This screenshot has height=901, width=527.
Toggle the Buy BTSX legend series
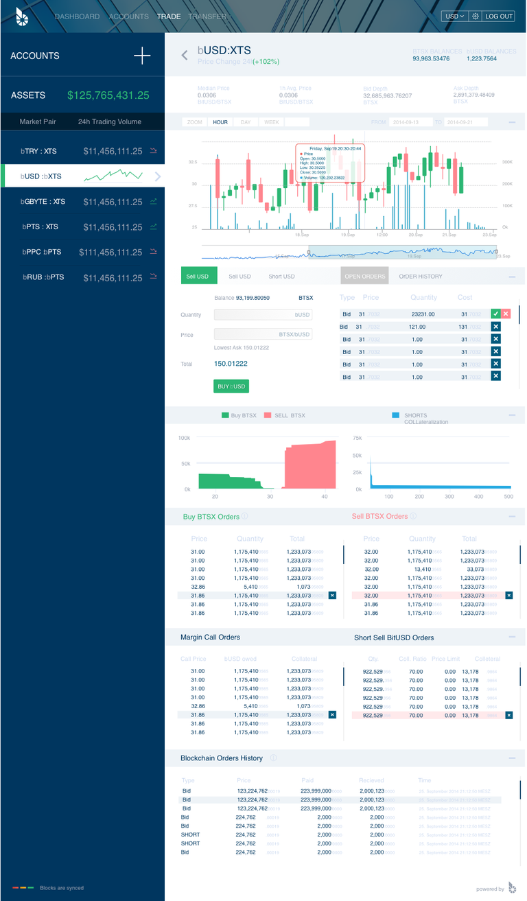pyautogui.click(x=238, y=415)
